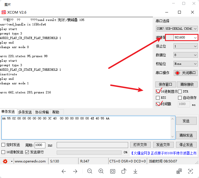The image size is (199, 178).
Task: Zoom out with the magnifier minus icon
Action: coord(90,171)
